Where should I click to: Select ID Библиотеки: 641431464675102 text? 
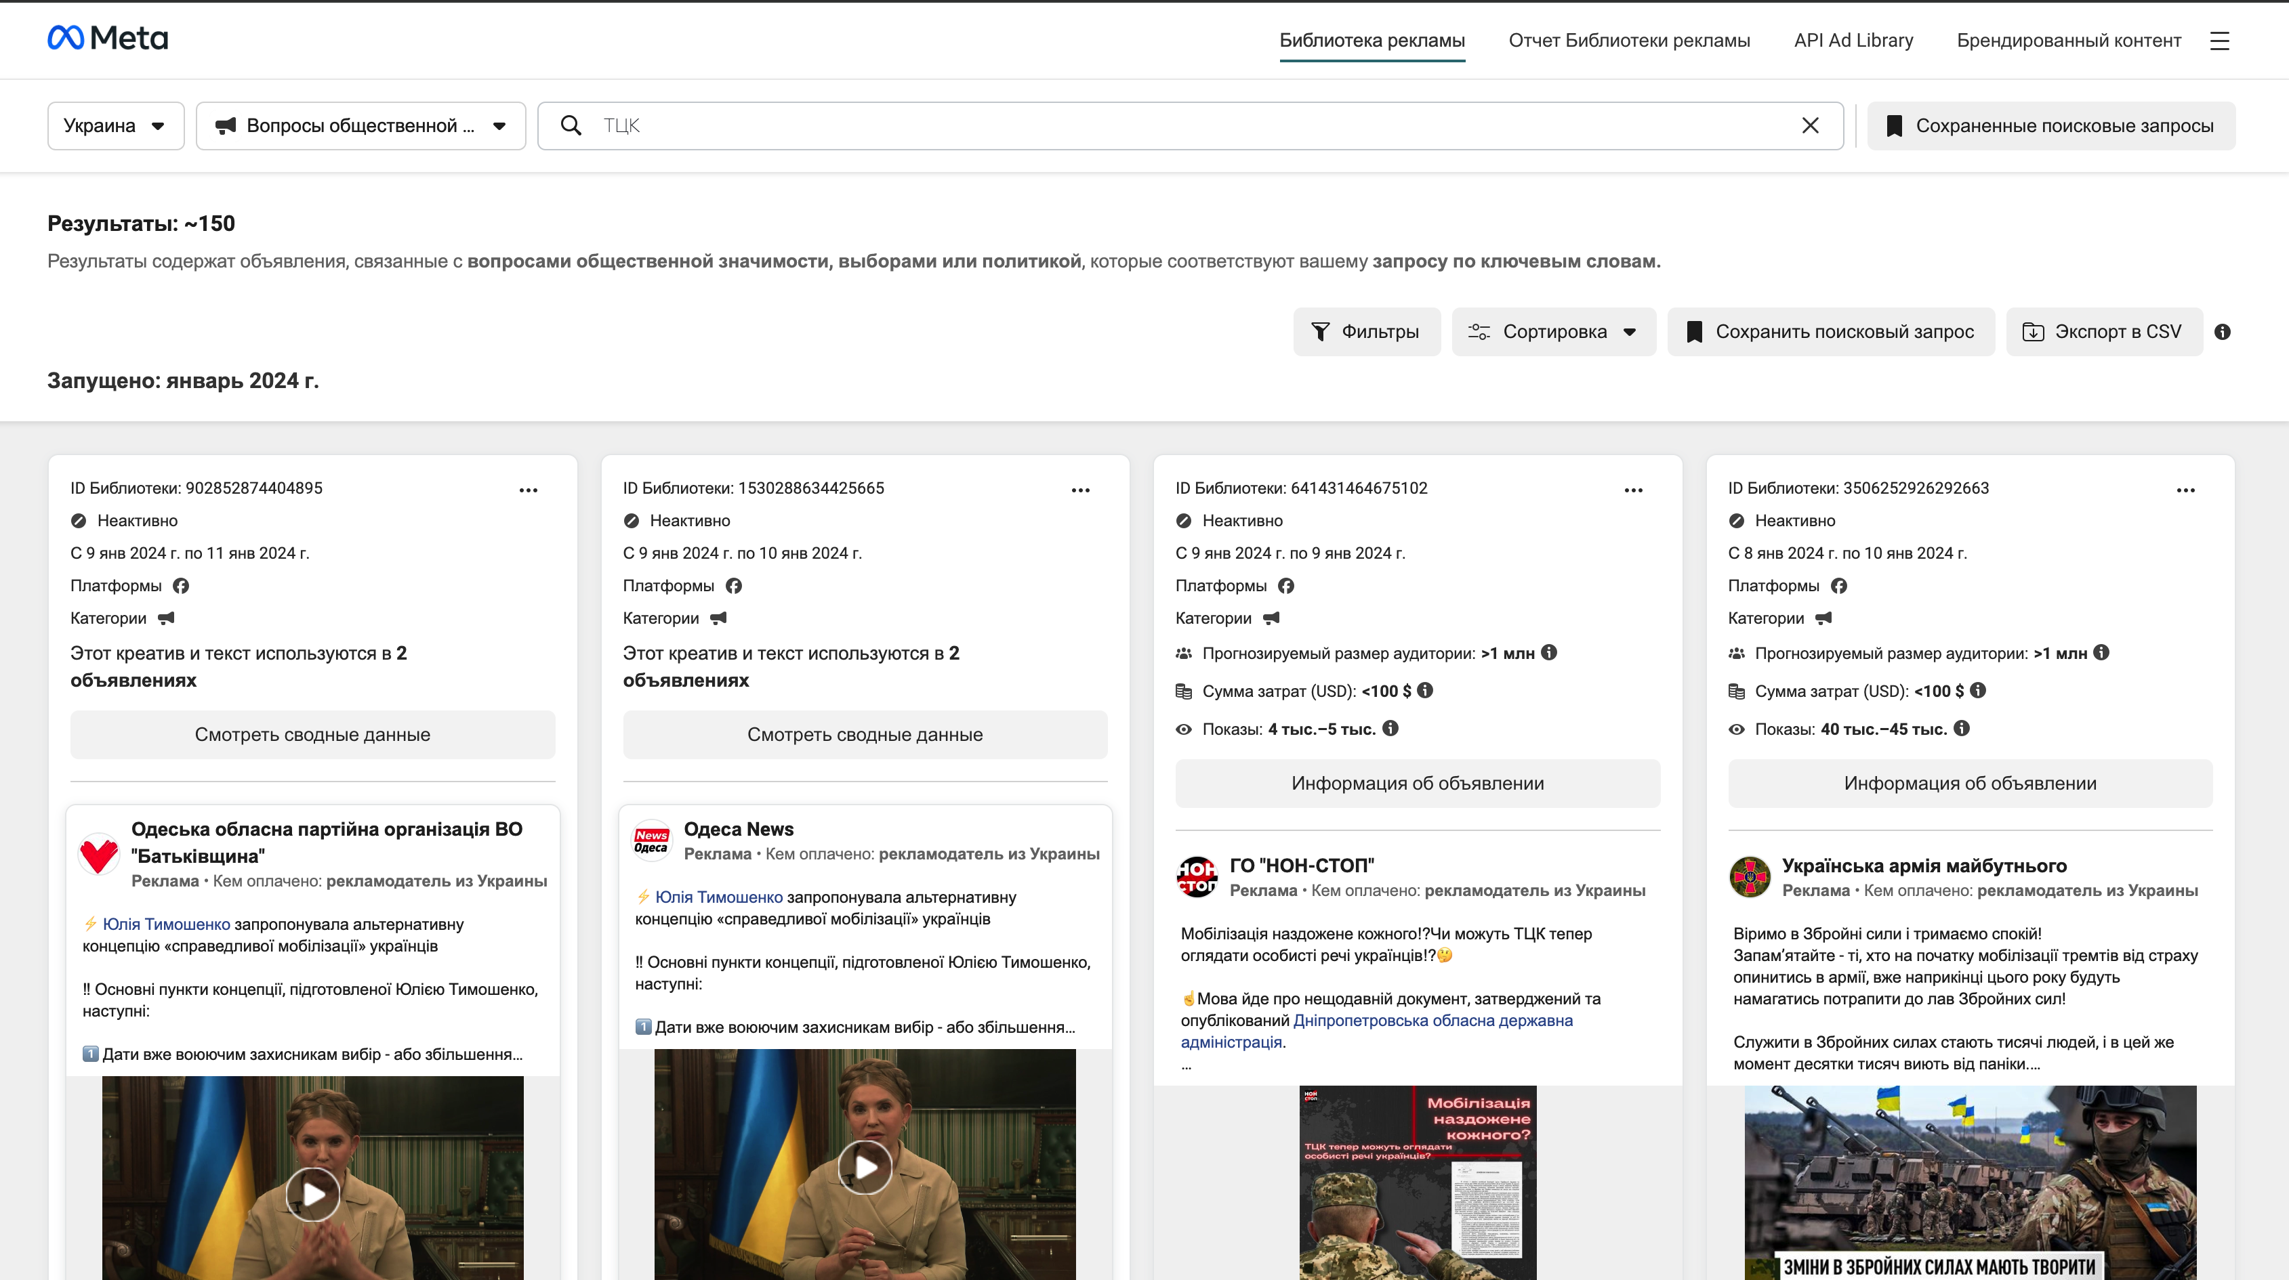tap(1301, 488)
